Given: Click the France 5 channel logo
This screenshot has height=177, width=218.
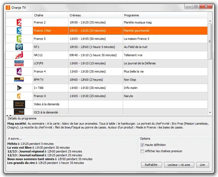Looking at the screenshot, I should coord(19,39).
